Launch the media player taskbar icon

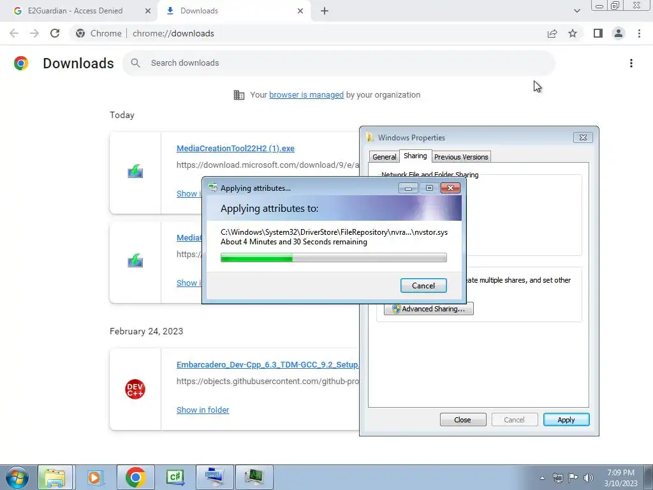[95, 477]
